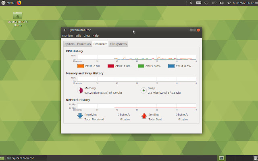Click the blue Receiving arrow icon

click(80, 116)
